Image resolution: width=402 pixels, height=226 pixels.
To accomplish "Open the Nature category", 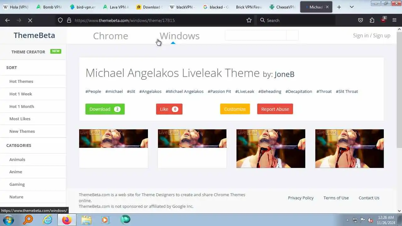I will pyautogui.click(x=16, y=197).
